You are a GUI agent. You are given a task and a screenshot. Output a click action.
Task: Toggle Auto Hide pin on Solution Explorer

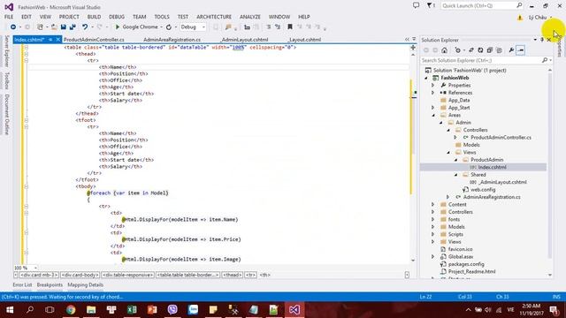(x=542, y=40)
